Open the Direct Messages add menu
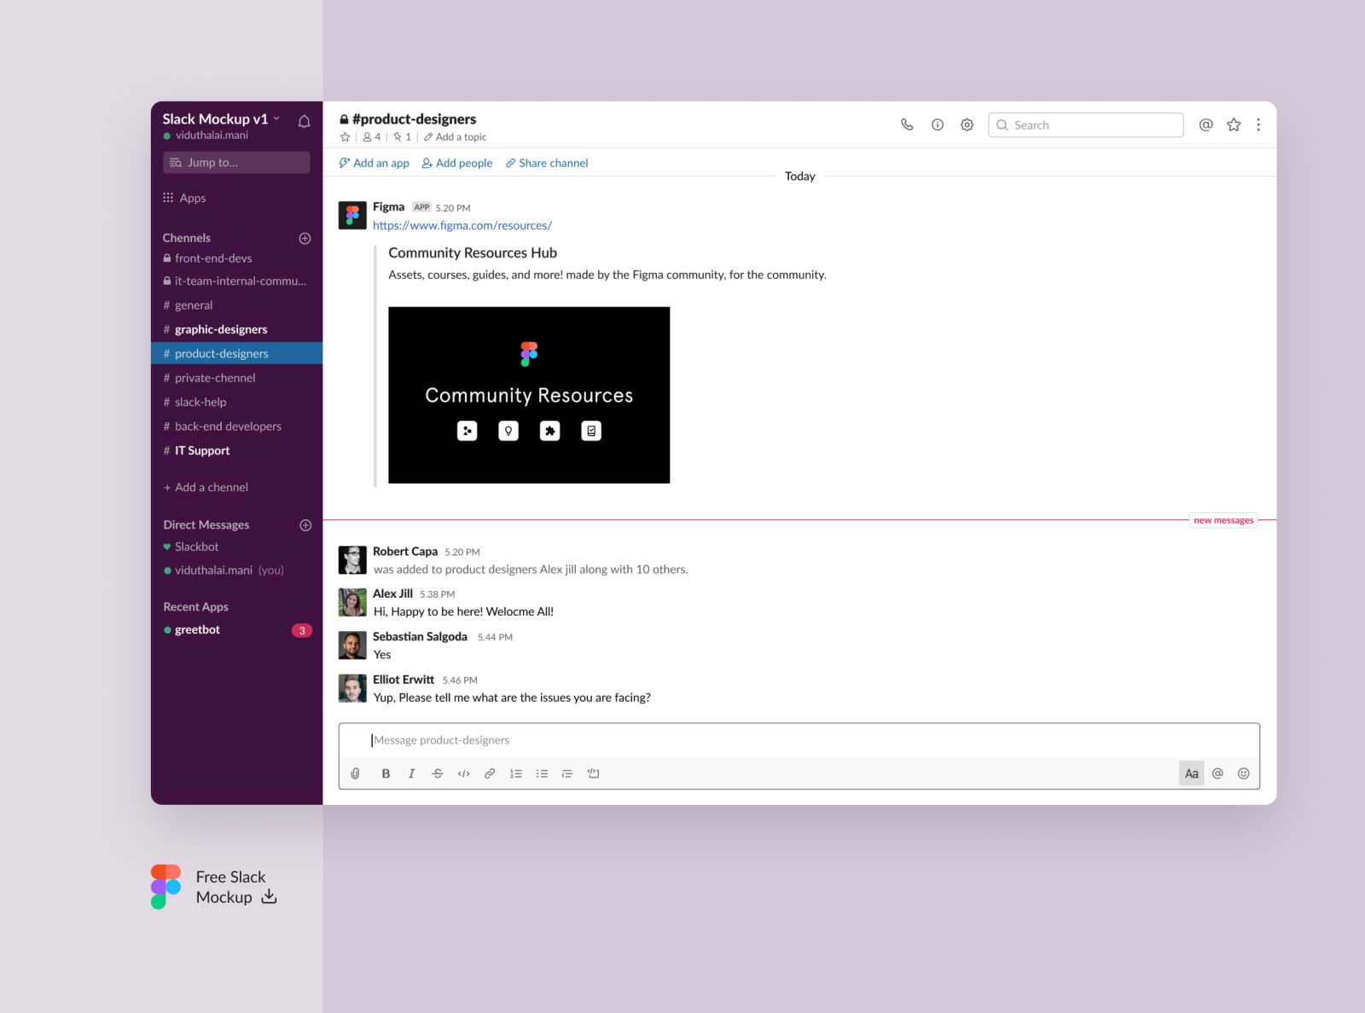Screen dimensions: 1365x1013 (305, 524)
